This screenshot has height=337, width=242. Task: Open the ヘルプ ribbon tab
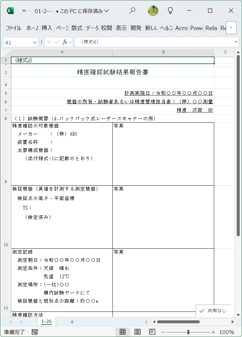pyautogui.click(x=166, y=28)
